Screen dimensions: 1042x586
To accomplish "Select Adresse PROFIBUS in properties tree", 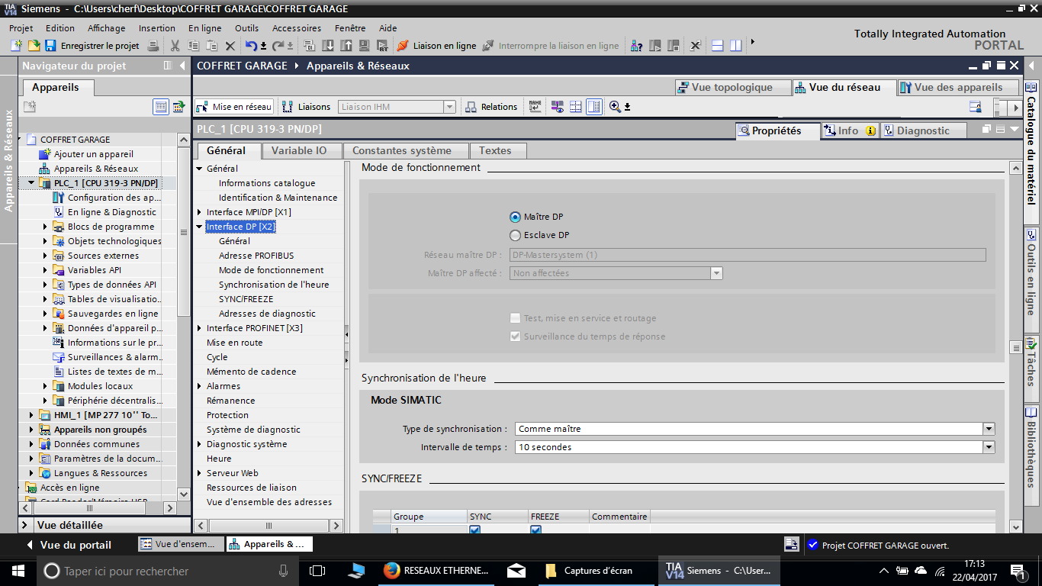I will point(256,256).
